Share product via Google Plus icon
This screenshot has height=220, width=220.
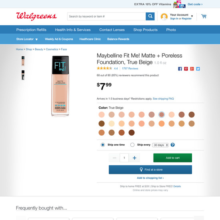tap(192, 69)
